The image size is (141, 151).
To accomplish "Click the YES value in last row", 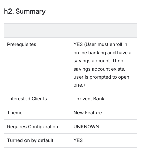I will tap(78, 140).
